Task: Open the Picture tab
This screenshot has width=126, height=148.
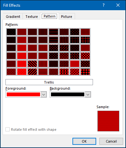Action: (x=66, y=17)
